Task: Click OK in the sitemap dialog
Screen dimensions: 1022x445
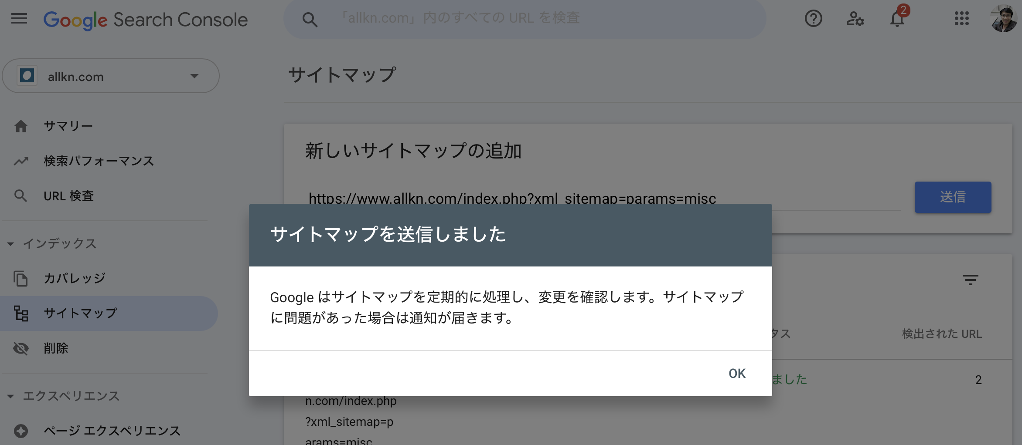Action: [737, 374]
